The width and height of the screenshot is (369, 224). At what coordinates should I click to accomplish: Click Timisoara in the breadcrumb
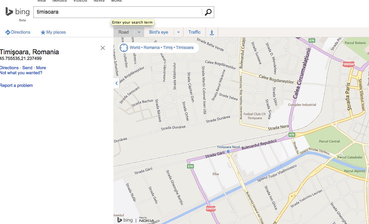185,48
